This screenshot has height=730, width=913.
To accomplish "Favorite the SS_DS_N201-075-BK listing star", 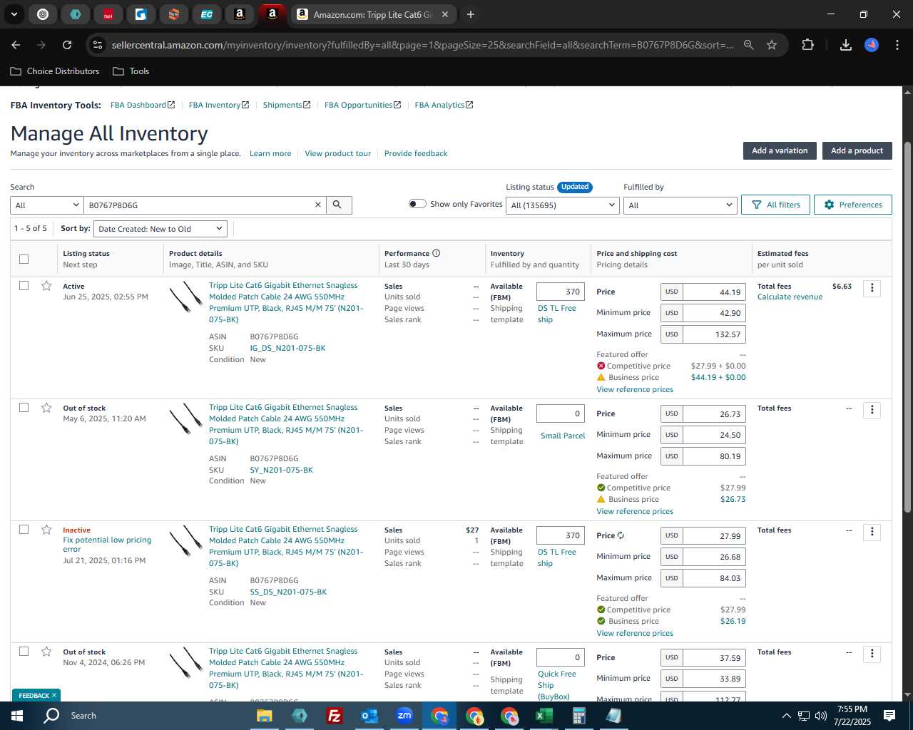I will 46,530.
